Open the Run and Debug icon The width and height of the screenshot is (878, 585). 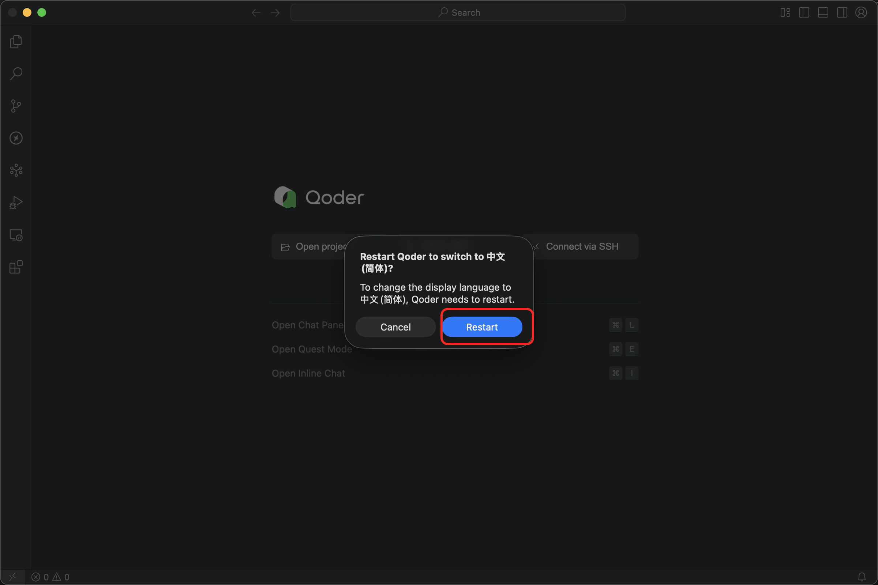pos(16,203)
